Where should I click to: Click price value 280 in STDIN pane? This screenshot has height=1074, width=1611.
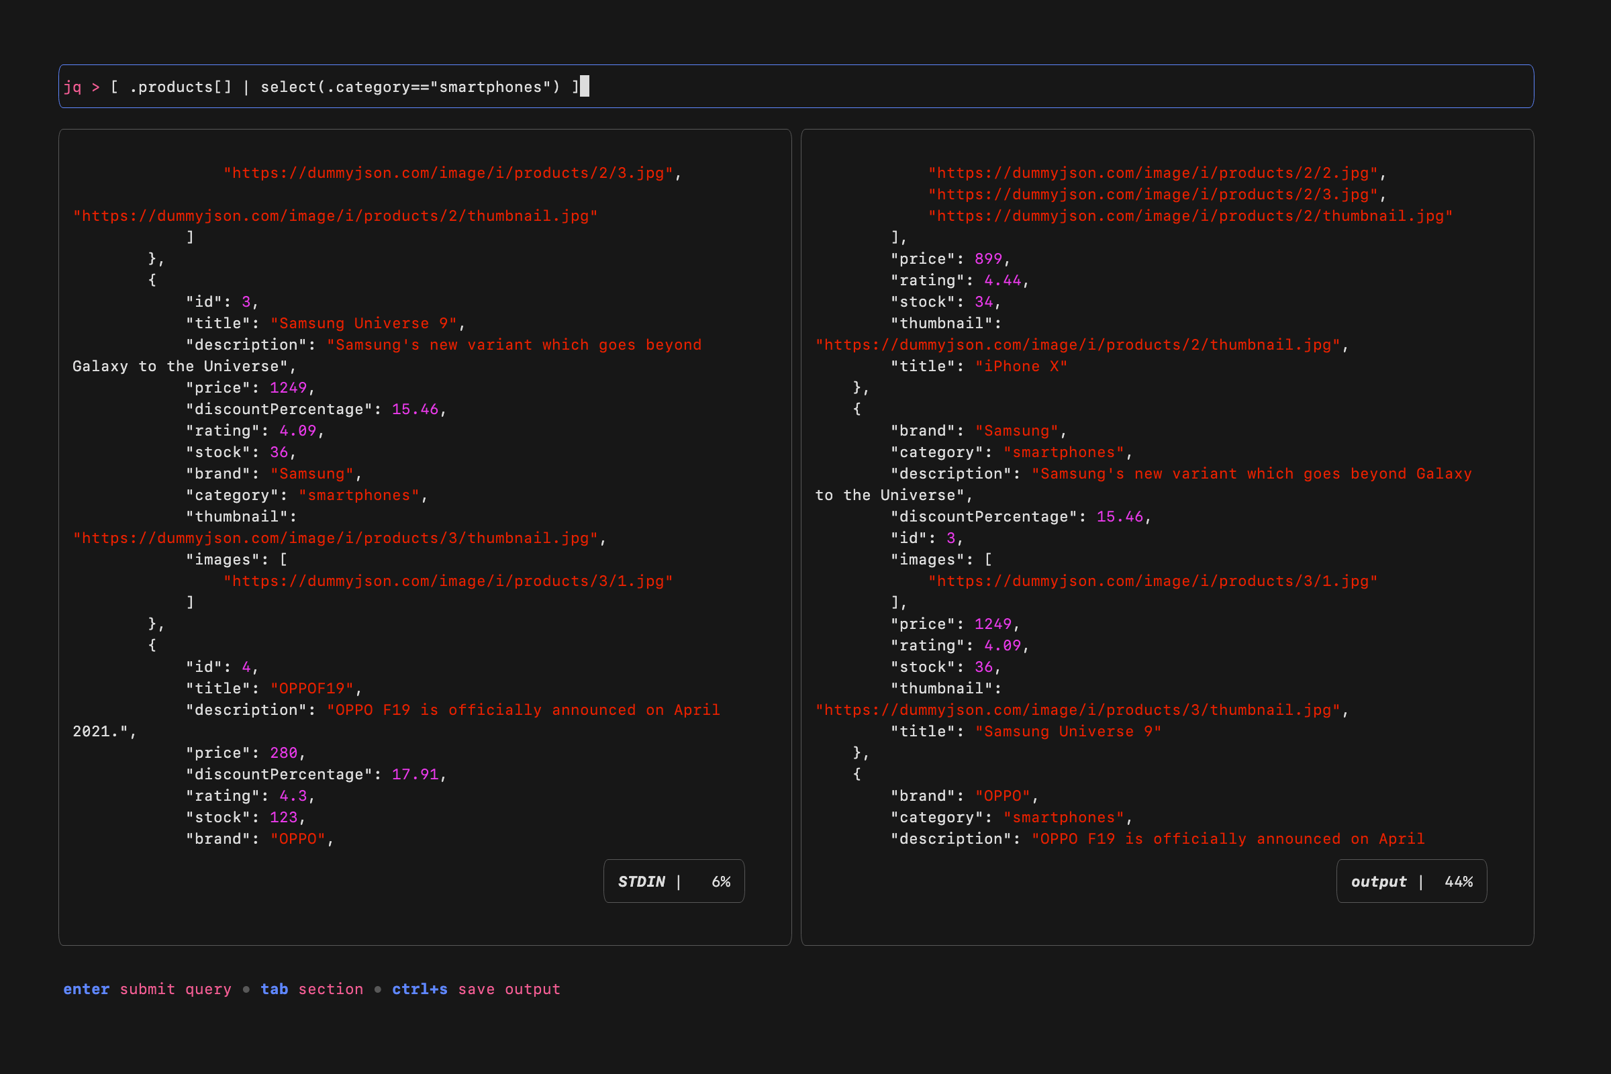(283, 752)
